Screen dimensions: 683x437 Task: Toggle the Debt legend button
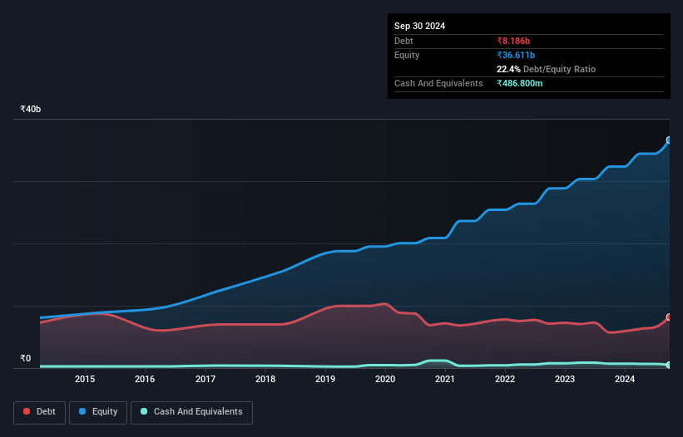[x=40, y=412]
